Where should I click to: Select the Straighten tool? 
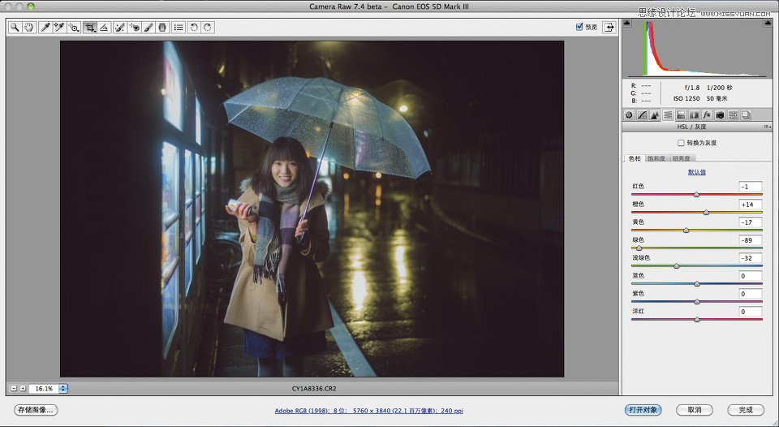pos(105,28)
